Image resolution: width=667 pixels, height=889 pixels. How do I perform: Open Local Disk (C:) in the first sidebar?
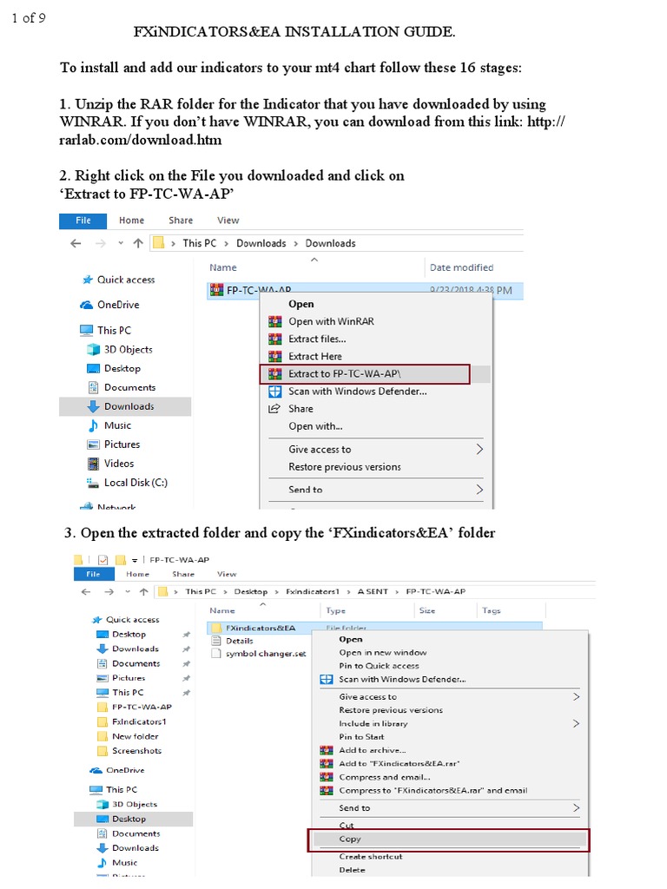(x=135, y=483)
